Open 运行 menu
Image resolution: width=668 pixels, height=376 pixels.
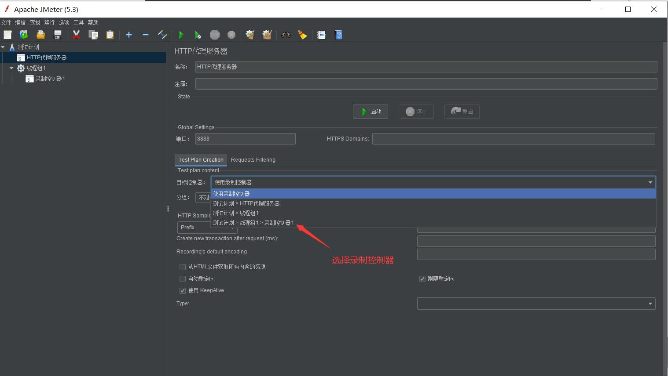[x=49, y=22]
